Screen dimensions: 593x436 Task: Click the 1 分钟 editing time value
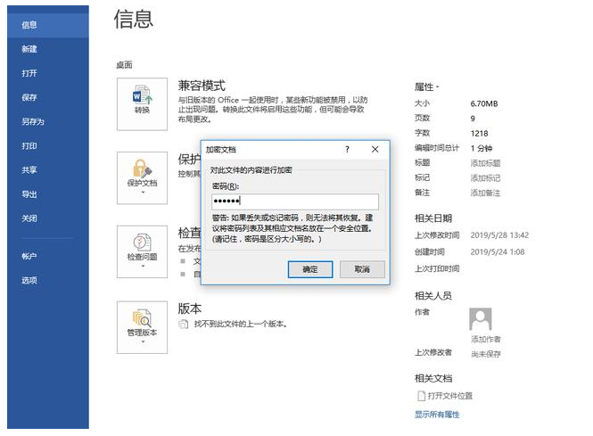[482, 148]
